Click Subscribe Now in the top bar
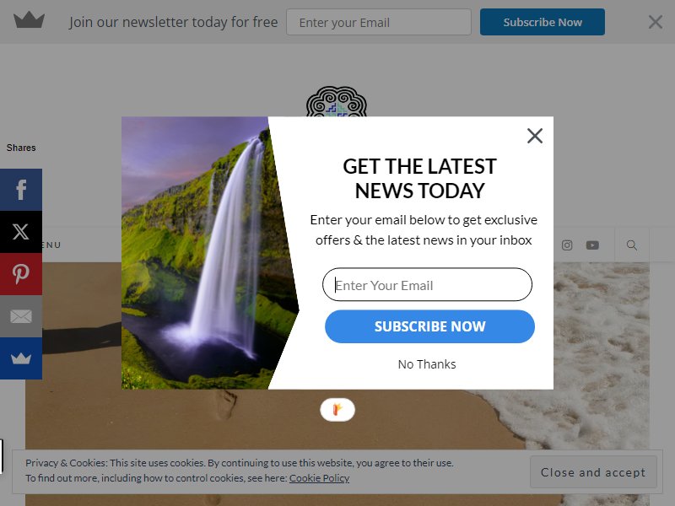 pos(543,22)
